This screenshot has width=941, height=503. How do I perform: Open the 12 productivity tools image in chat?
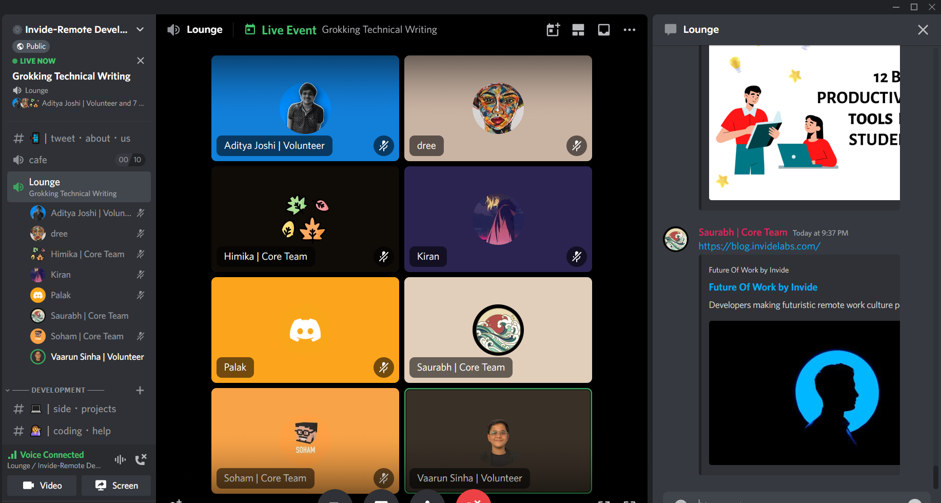(x=805, y=123)
